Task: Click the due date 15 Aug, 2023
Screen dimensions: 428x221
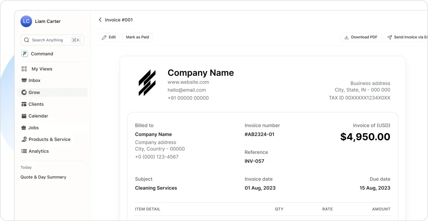Action: click(x=375, y=188)
